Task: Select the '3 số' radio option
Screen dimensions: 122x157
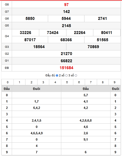Action: click(x=76, y=75)
